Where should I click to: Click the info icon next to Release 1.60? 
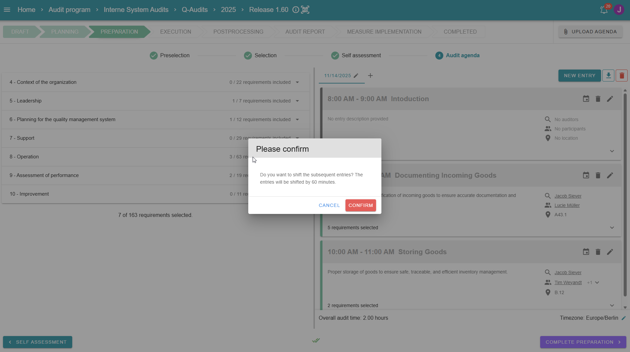pyautogui.click(x=296, y=10)
